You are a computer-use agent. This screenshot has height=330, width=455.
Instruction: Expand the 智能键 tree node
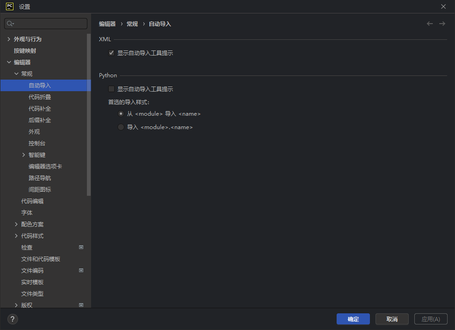(24, 155)
